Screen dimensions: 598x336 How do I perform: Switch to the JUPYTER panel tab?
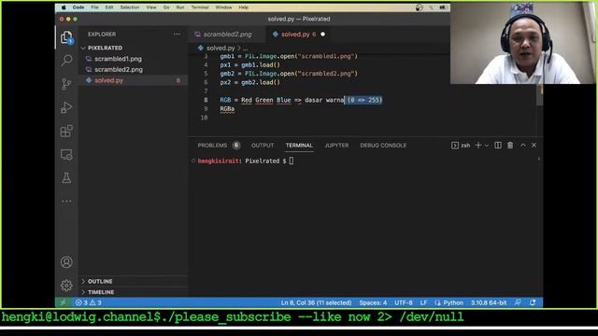point(336,146)
